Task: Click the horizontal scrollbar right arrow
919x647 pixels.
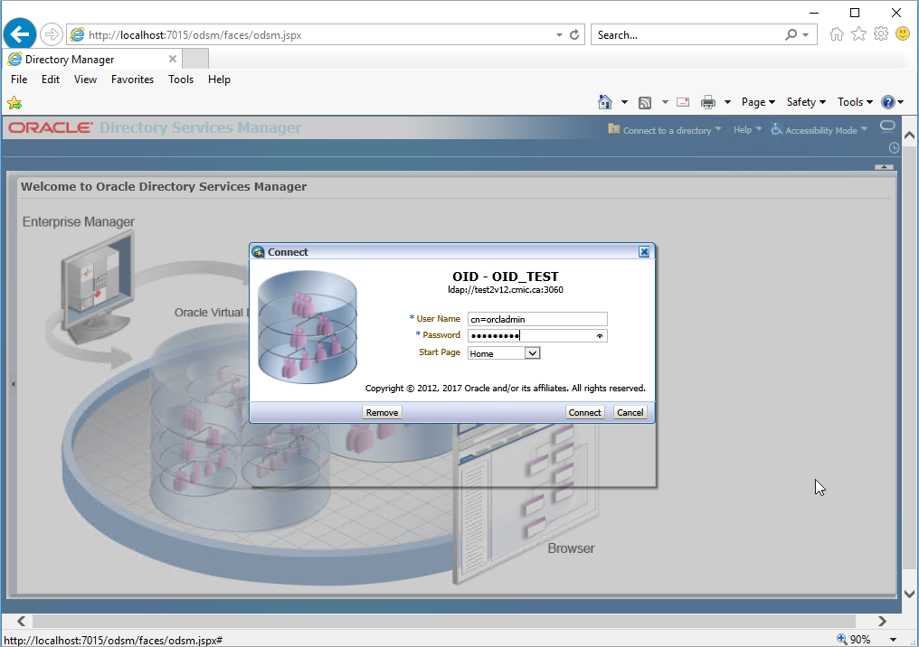Action: pyautogui.click(x=882, y=621)
